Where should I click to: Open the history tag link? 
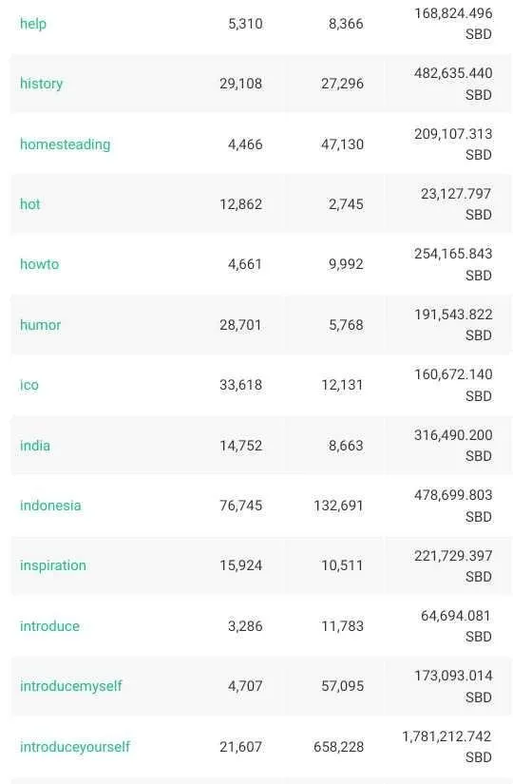42,84
